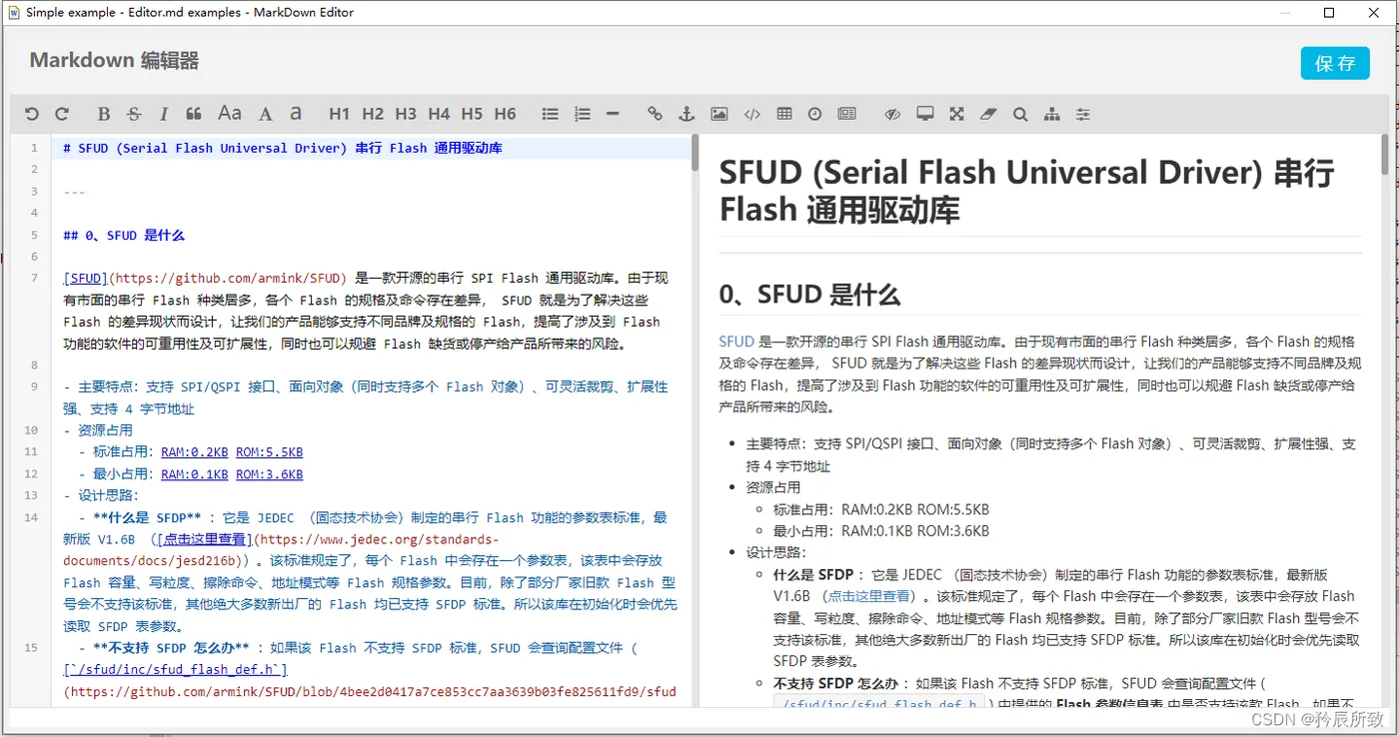Insert heading level H4
The height and width of the screenshot is (737, 1399).
coord(439,114)
